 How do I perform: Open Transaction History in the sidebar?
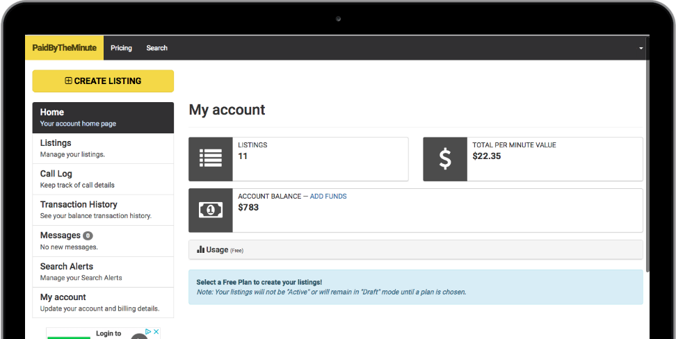click(103, 210)
